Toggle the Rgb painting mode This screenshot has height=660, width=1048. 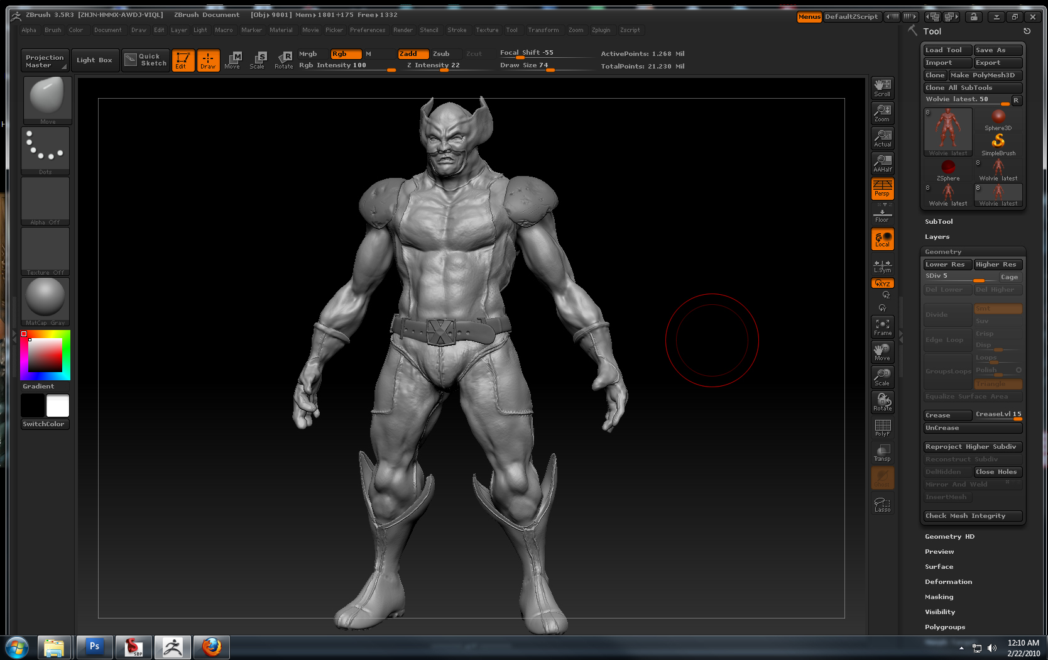coord(346,54)
